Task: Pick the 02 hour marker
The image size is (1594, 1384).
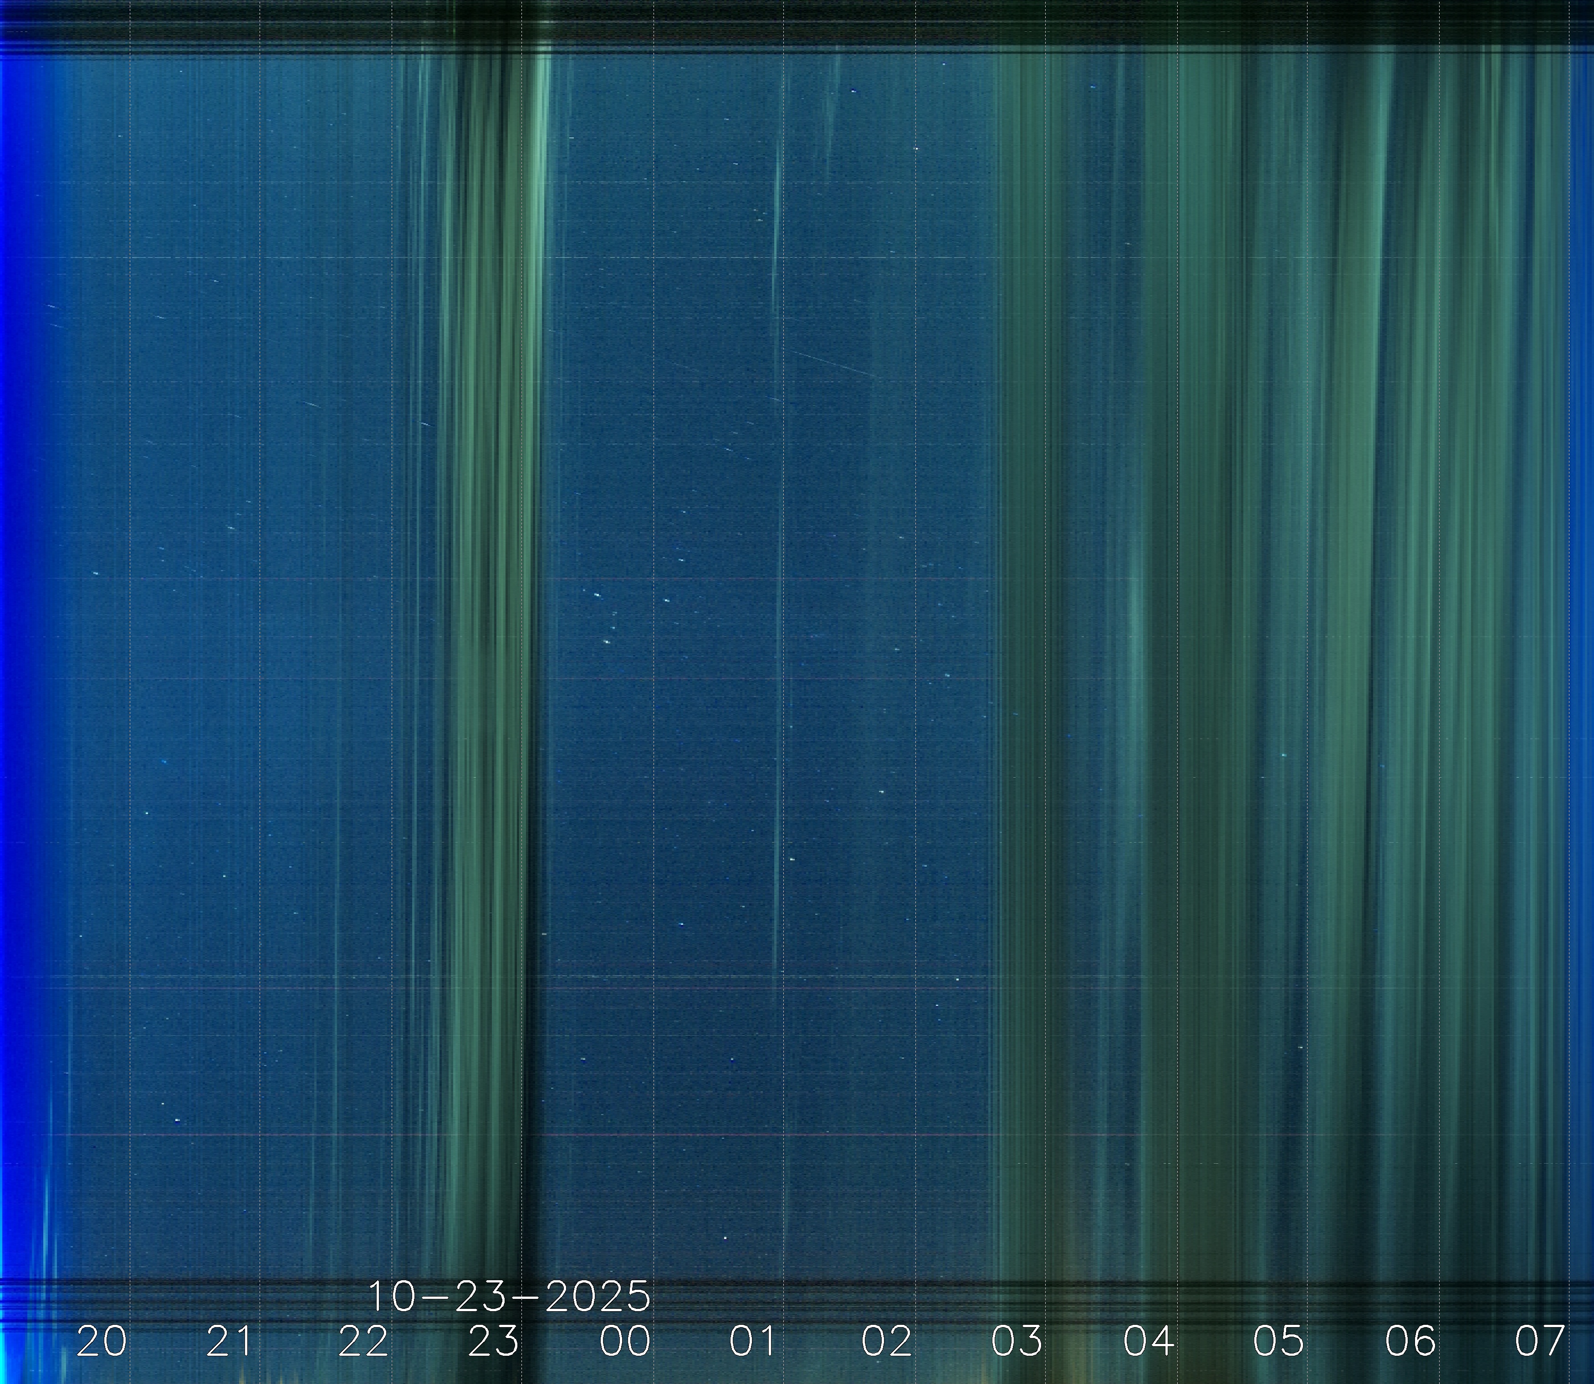Action: 886,1342
